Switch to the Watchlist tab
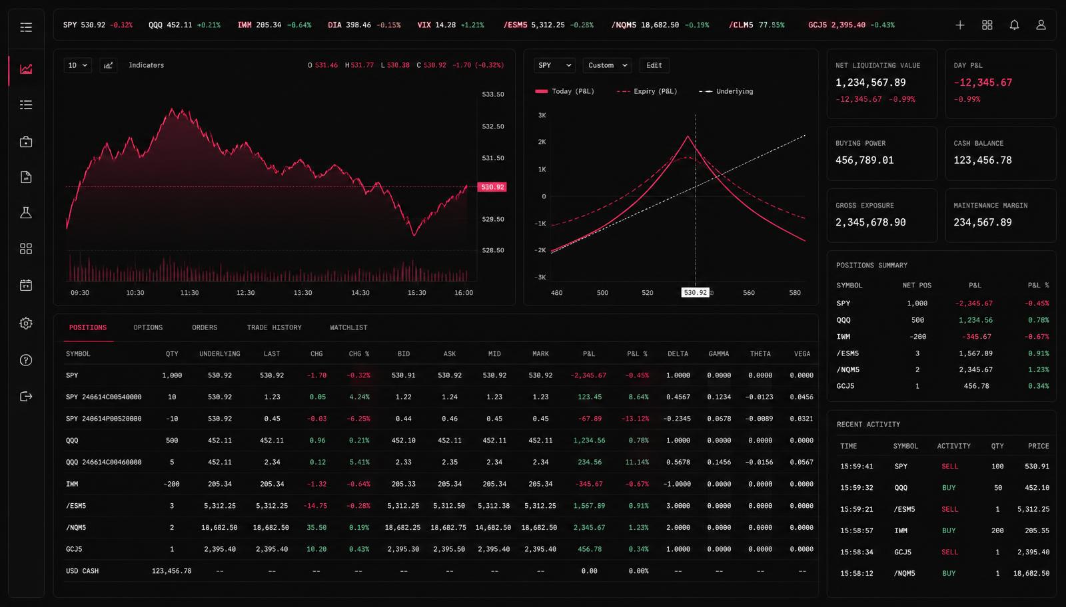 348,327
